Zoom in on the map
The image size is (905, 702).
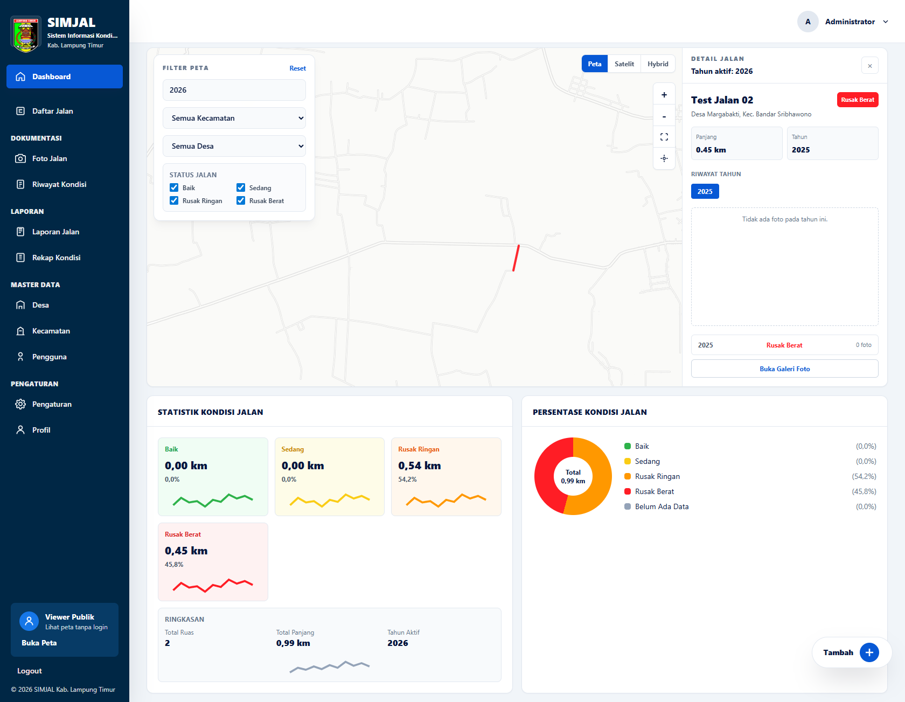[x=664, y=95]
